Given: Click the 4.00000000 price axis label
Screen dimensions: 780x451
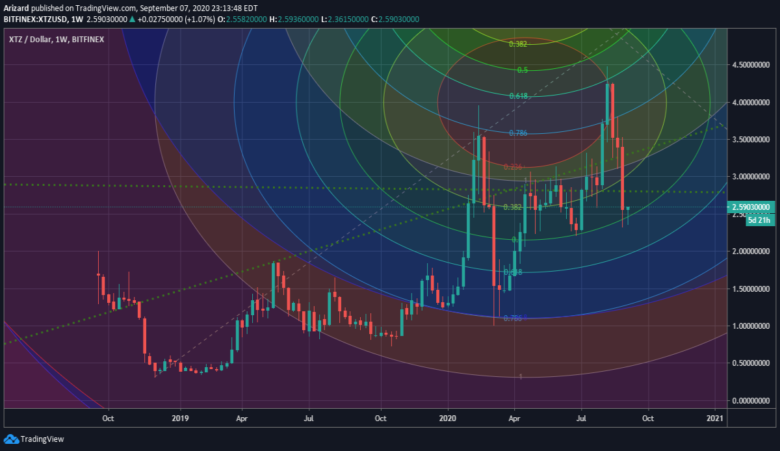Looking at the screenshot, I should pyautogui.click(x=753, y=103).
